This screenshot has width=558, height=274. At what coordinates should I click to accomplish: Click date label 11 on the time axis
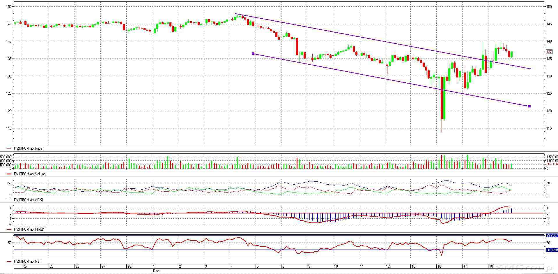362,266
